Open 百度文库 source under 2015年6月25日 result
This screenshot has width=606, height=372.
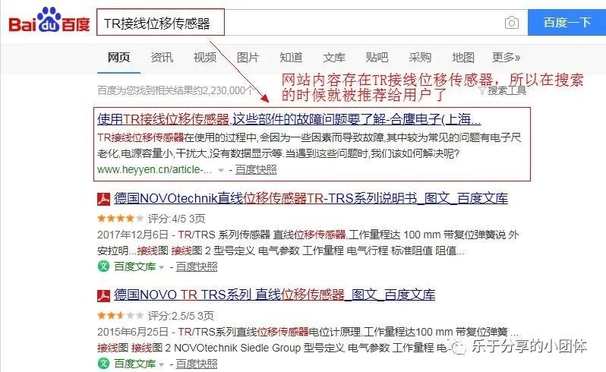(134, 364)
